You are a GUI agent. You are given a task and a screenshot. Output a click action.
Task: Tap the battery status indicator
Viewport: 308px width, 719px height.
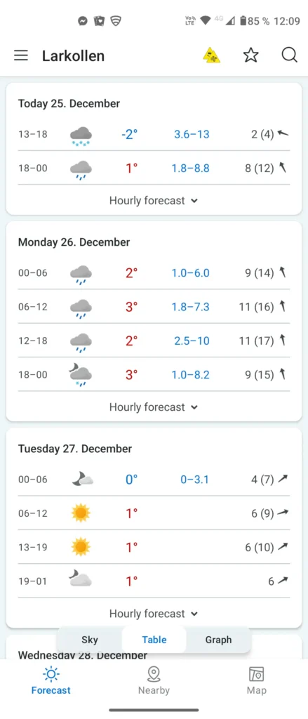coord(243,20)
